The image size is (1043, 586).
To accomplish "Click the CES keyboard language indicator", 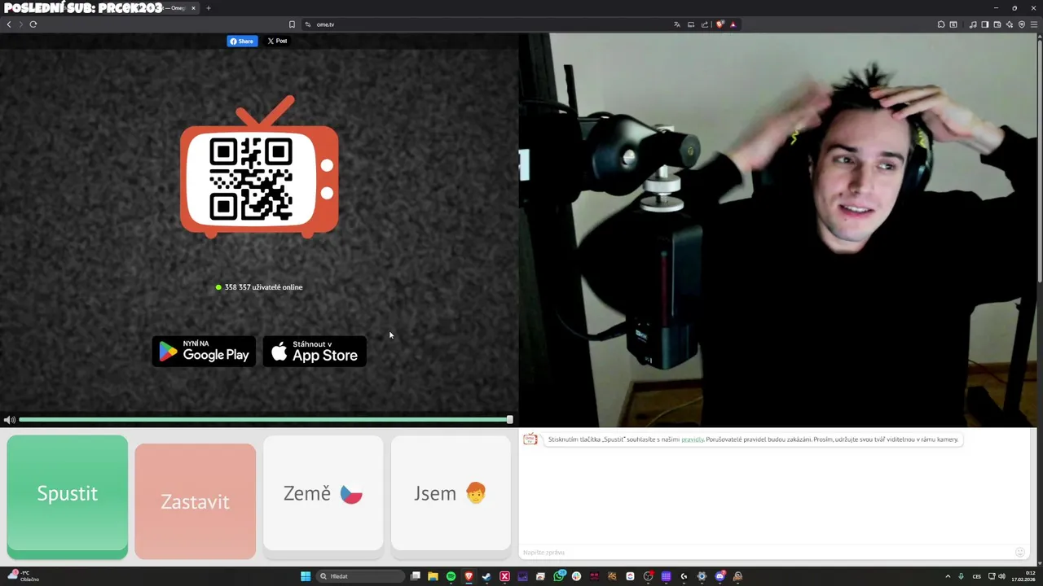I will click(976, 576).
